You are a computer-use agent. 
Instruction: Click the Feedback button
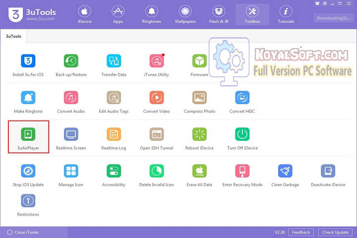[x=301, y=233]
